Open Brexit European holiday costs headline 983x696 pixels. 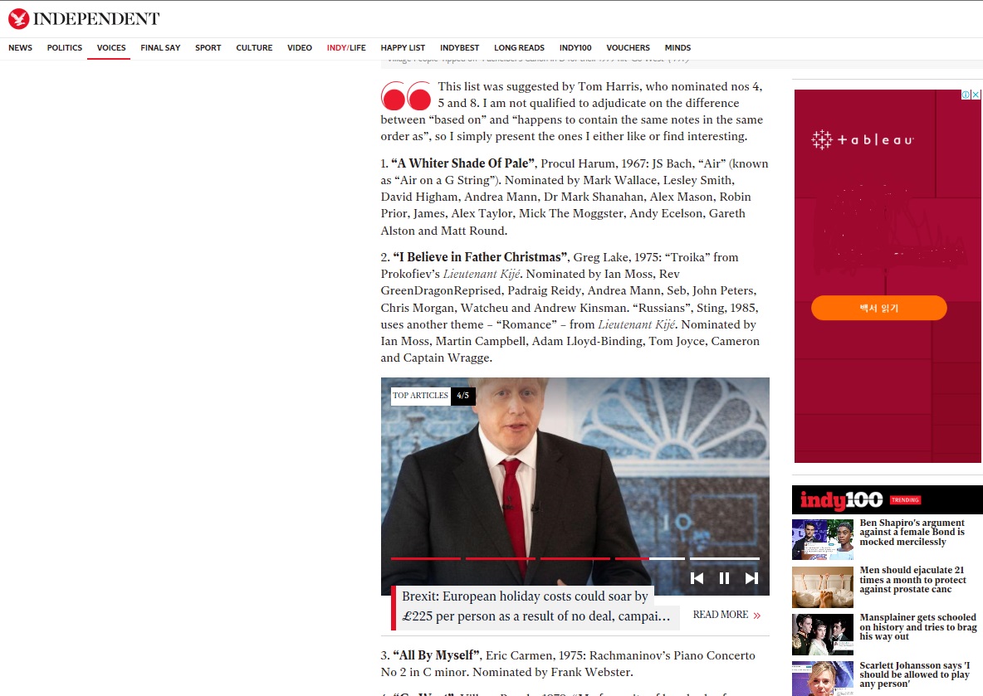coord(536,606)
